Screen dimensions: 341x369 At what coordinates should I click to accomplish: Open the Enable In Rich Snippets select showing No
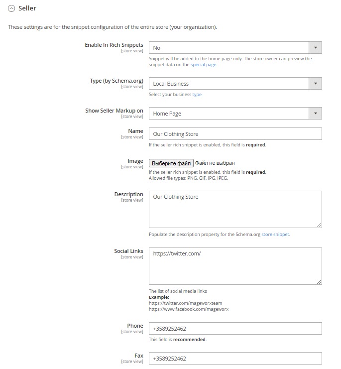229,48
